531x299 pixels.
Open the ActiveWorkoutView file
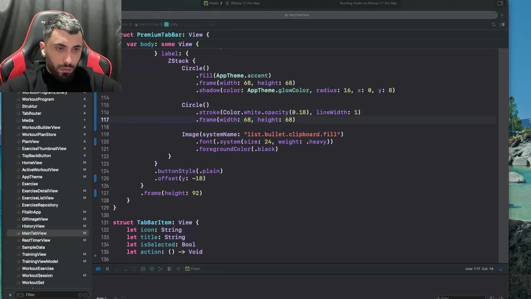(40, 170)
